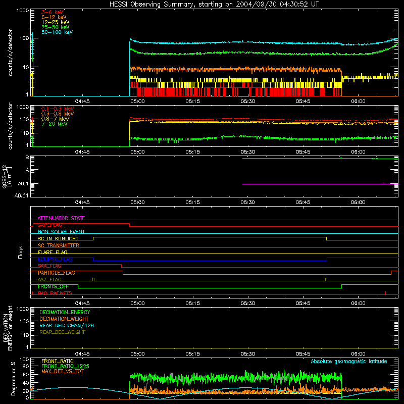Select the FRONT_RATIO legend label
The width and height of the screenshot is (404, 404).
point(58,361)
